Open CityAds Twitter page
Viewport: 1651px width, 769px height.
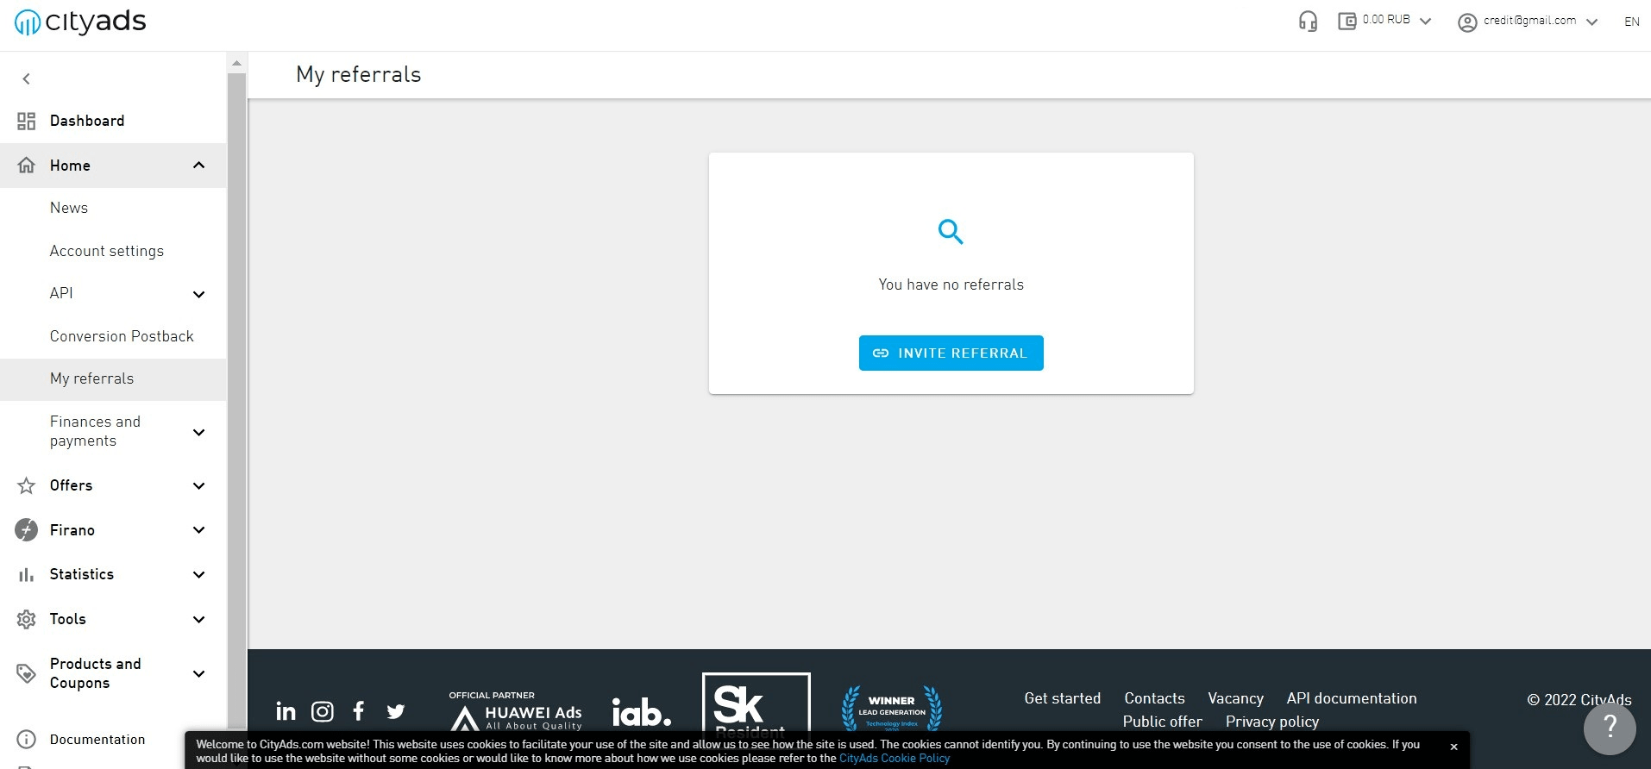(x=396, y=711)
